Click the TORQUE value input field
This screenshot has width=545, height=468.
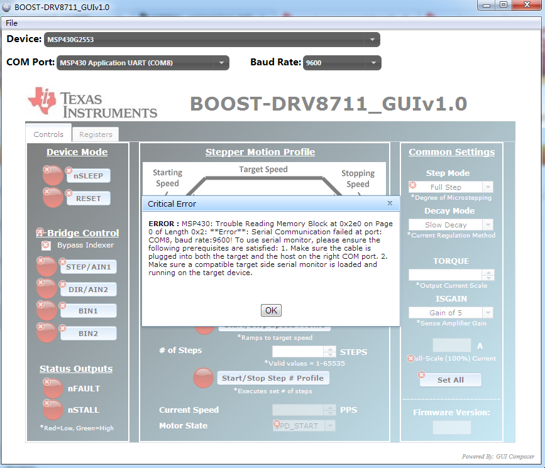tap(445, 275)
